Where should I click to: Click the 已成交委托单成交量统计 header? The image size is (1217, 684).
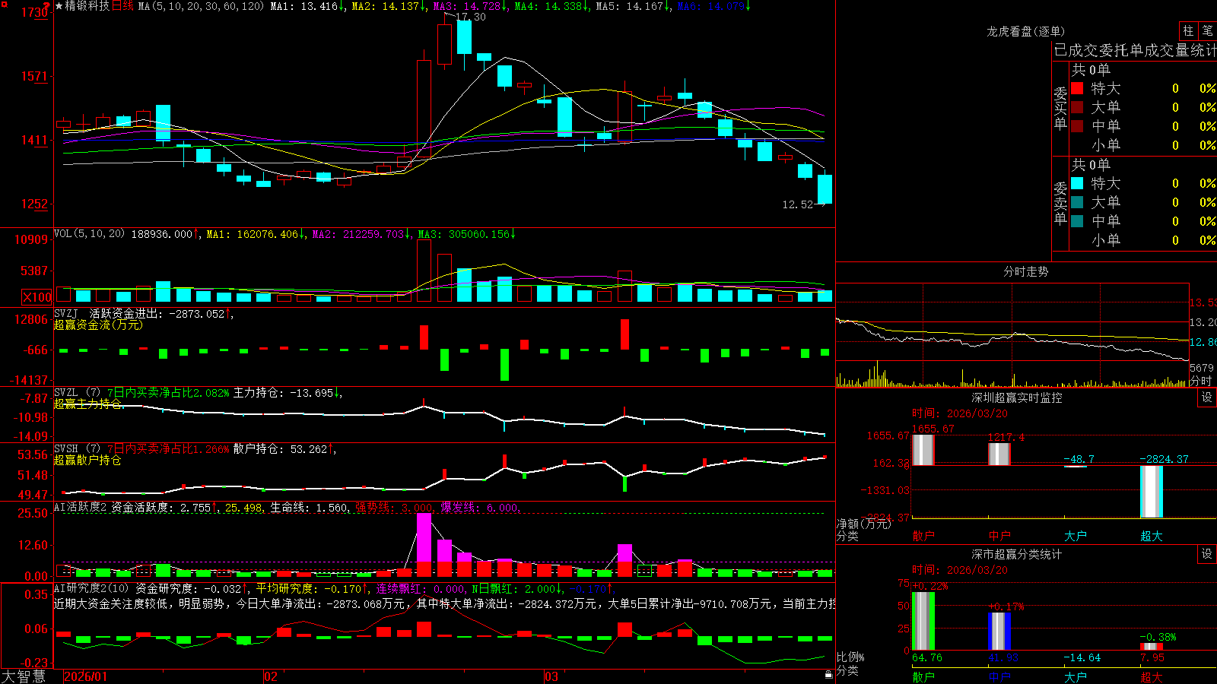(1135, 50)
